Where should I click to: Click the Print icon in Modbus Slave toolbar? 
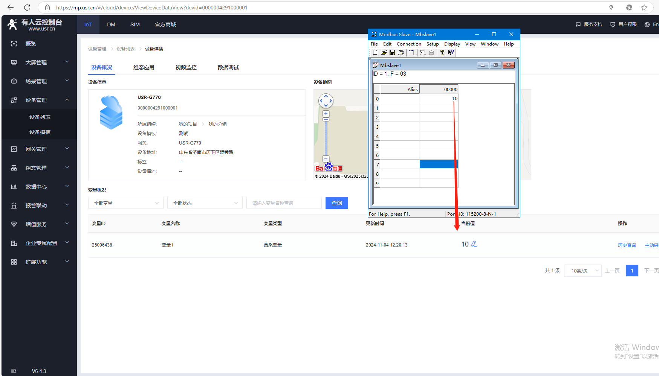click(x=401, y=52)
